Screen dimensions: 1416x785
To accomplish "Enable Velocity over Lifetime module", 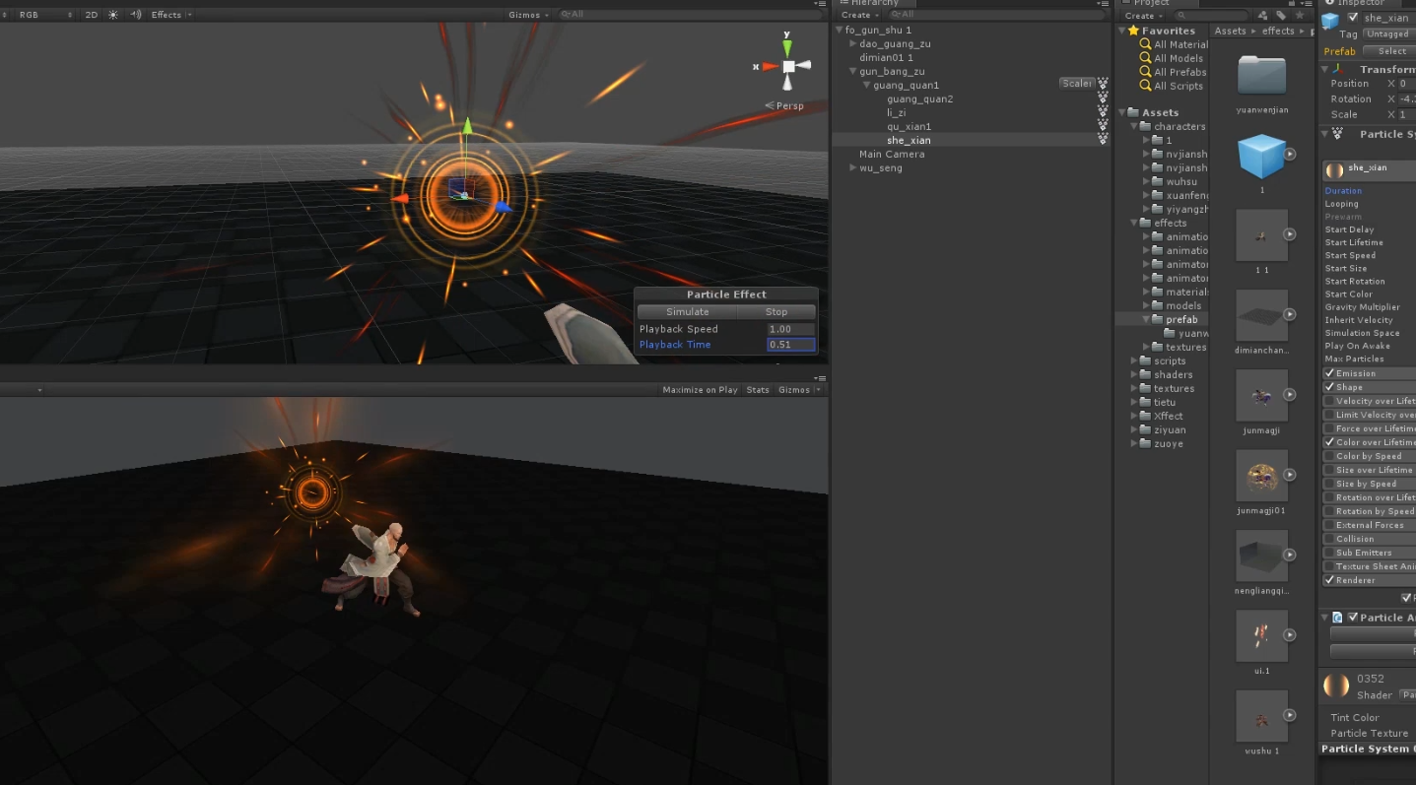I will tap(1329, 401).
